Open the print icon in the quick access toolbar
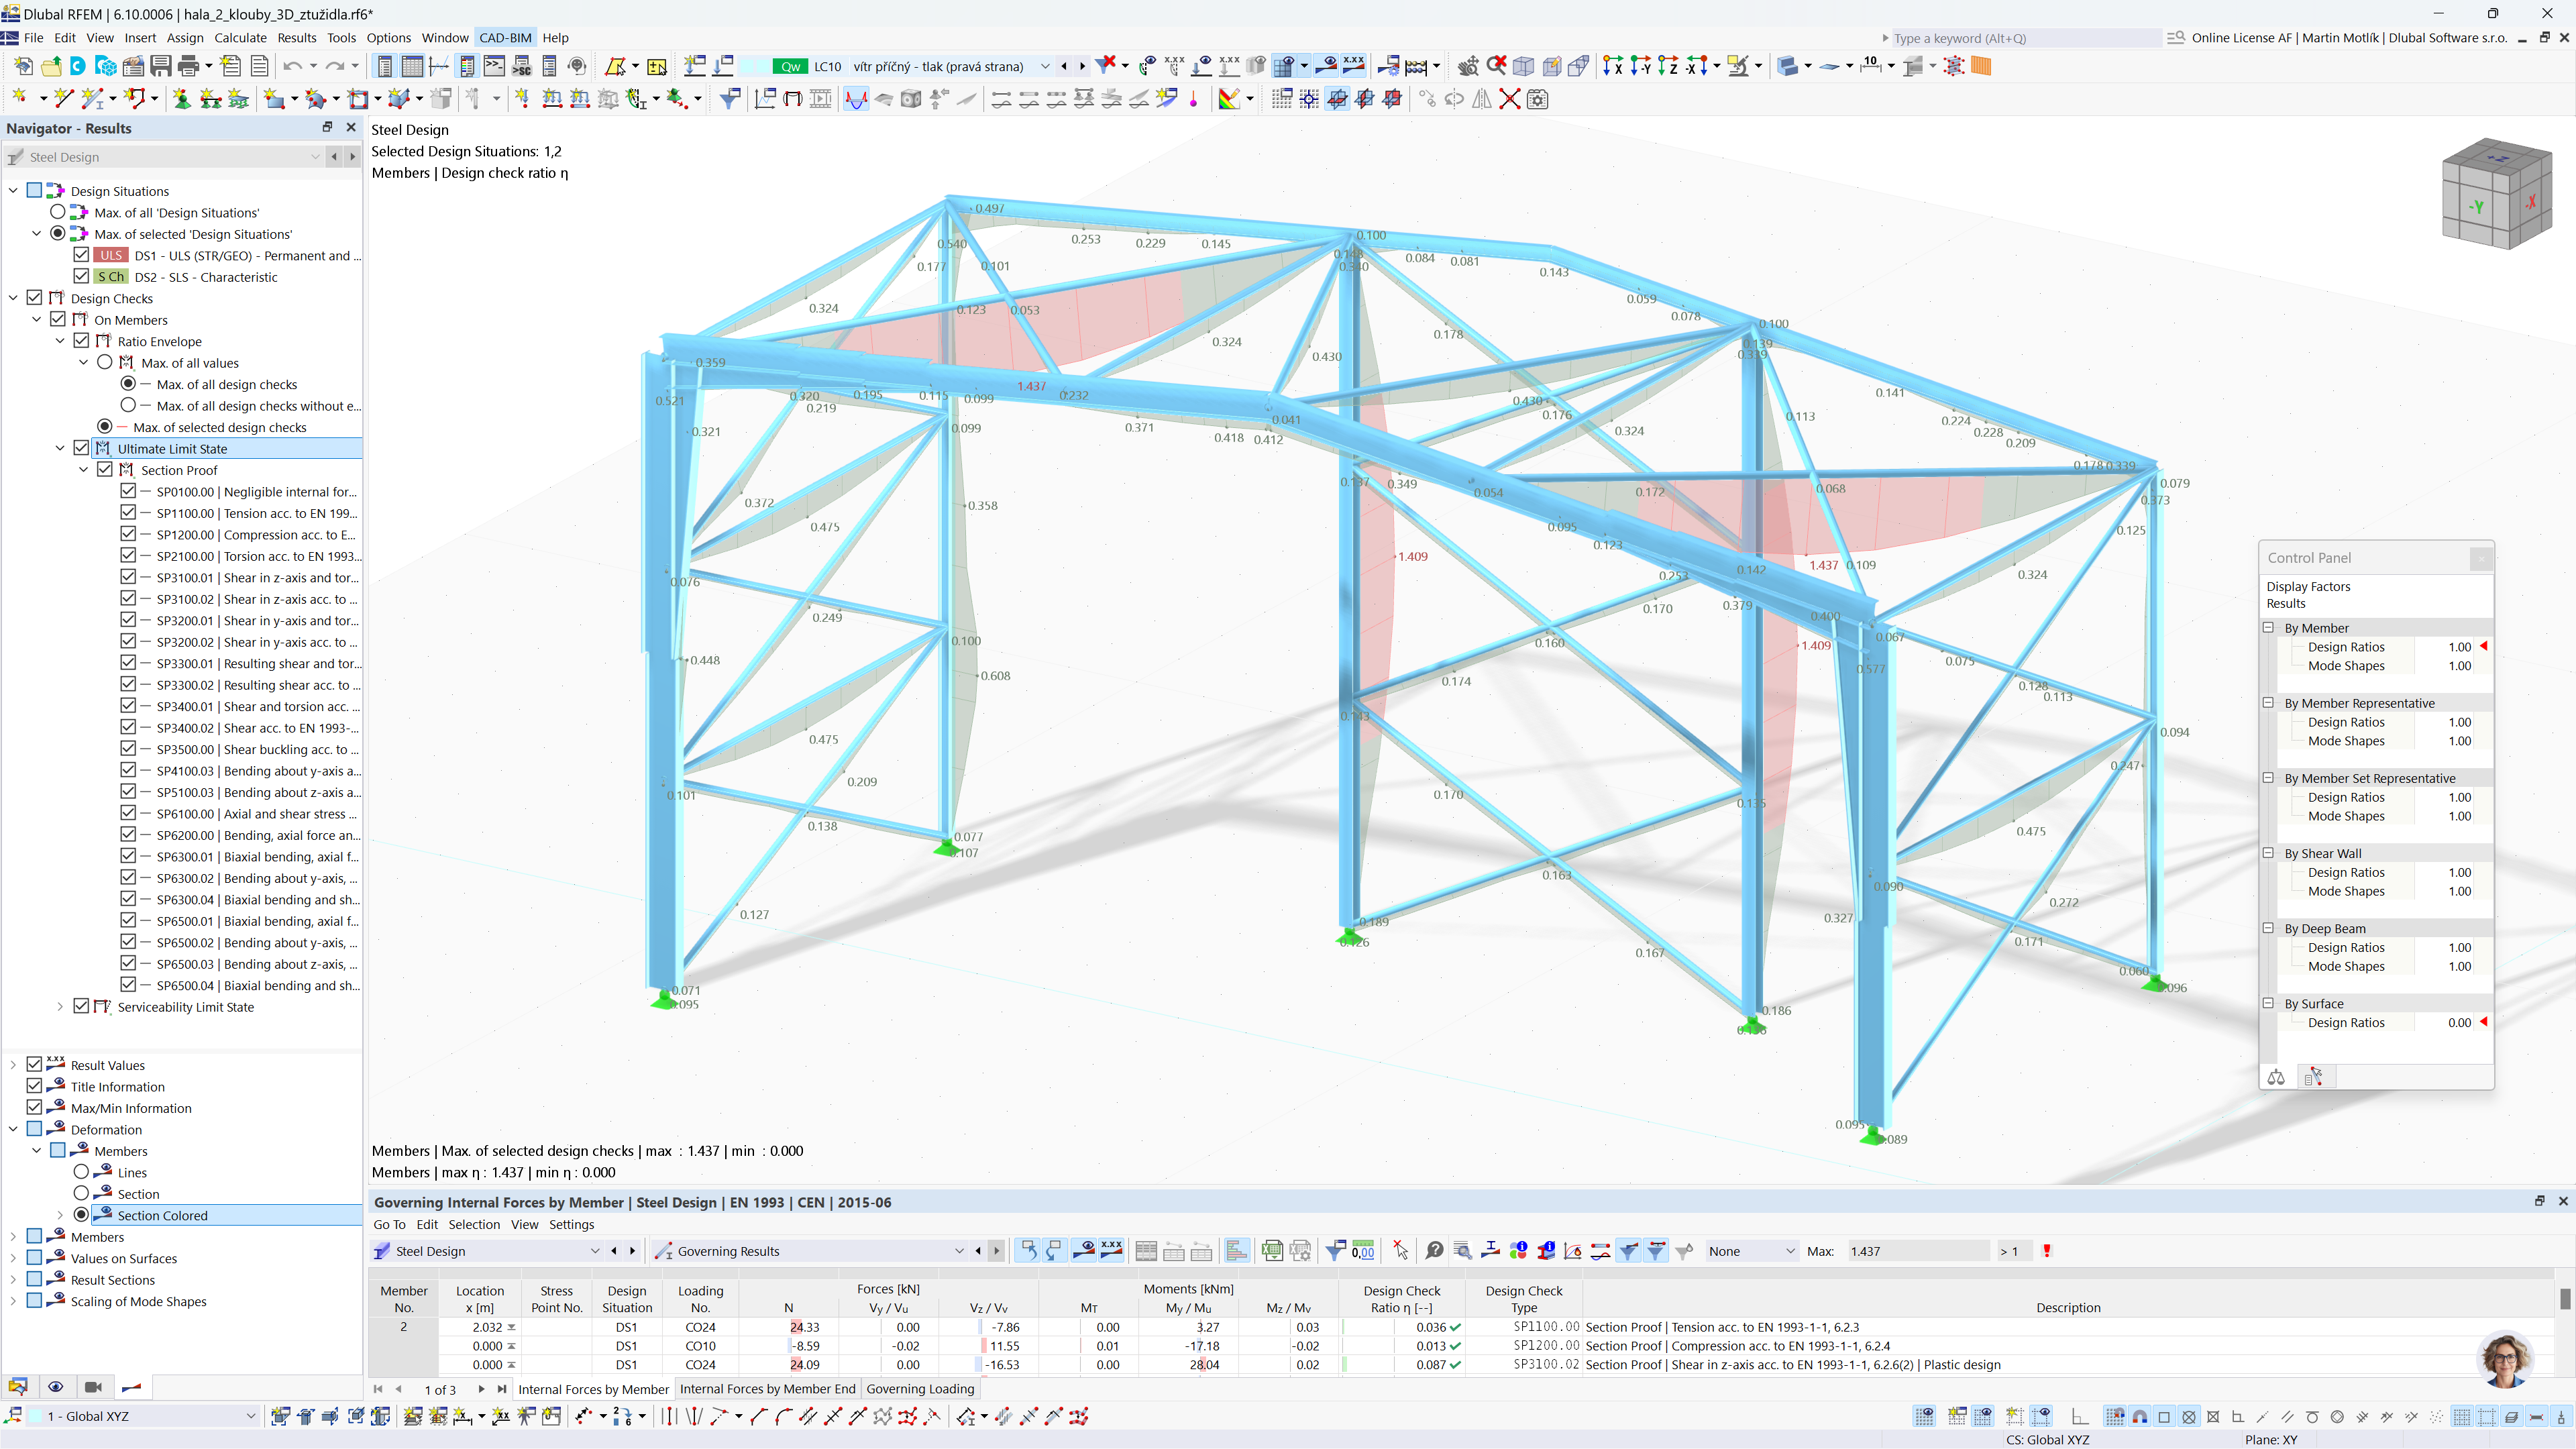This screenshot has width=2576, height=1449. click(x=190, y=66)
